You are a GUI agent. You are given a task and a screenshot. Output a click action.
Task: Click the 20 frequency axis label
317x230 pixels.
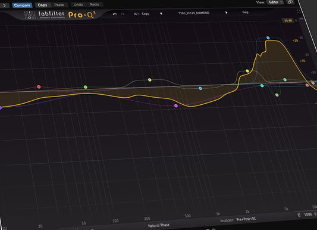pos(40,226)
